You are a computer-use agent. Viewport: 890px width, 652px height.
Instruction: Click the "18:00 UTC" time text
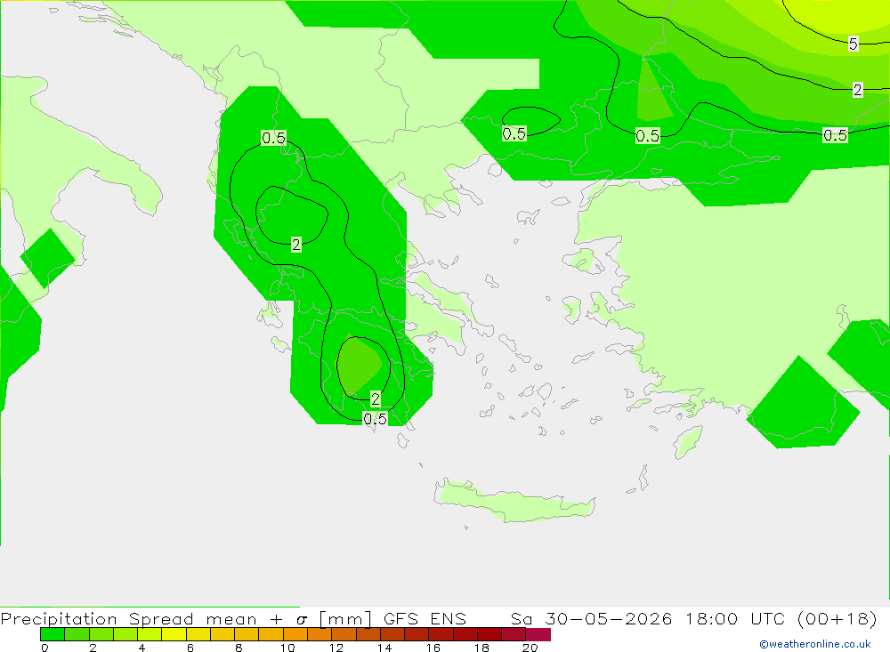tap(735, 618)
